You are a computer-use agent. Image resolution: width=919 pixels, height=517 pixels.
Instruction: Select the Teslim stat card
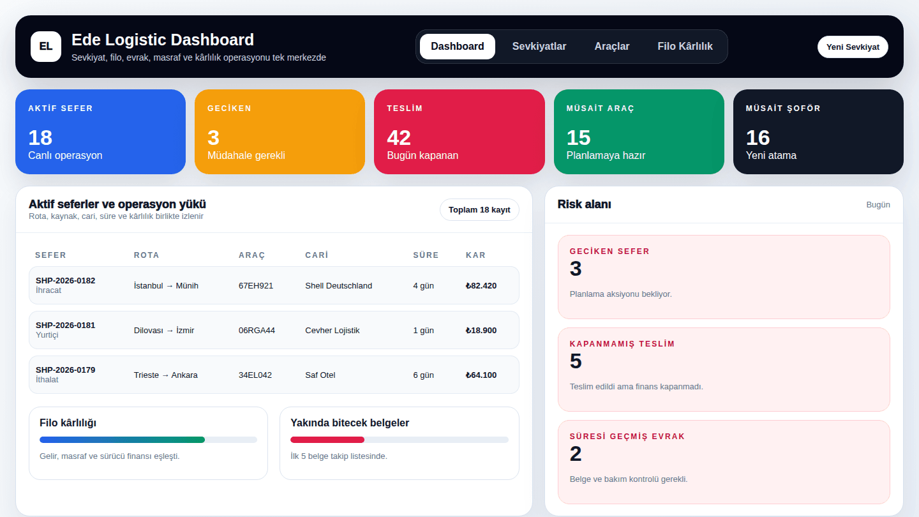click(459, 131)
